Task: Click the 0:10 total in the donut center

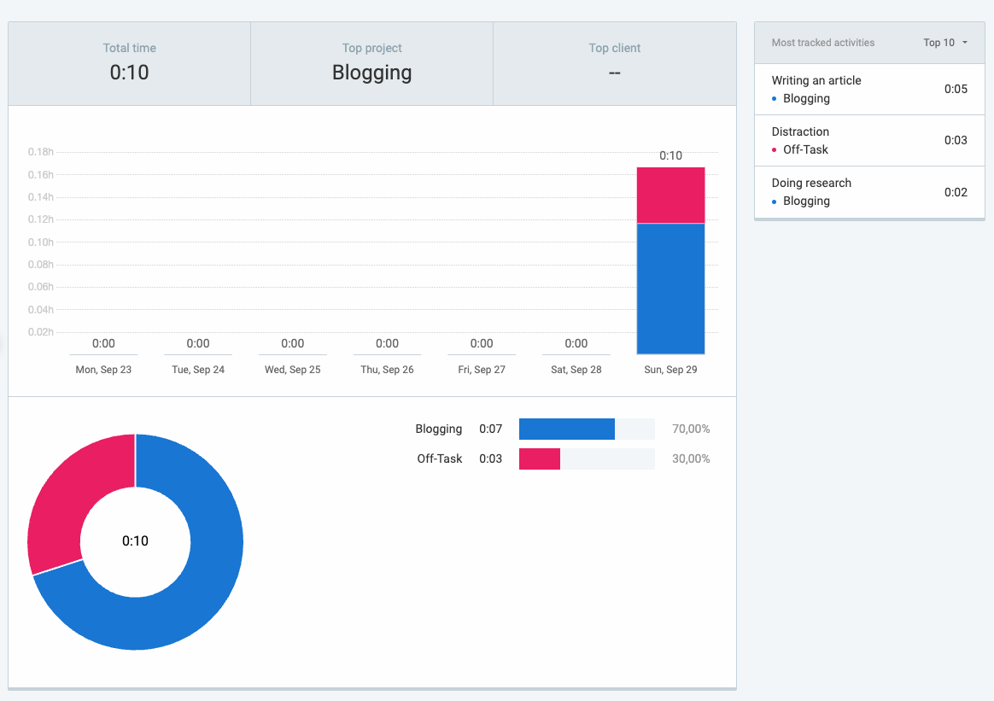Action: coord(135,540)
